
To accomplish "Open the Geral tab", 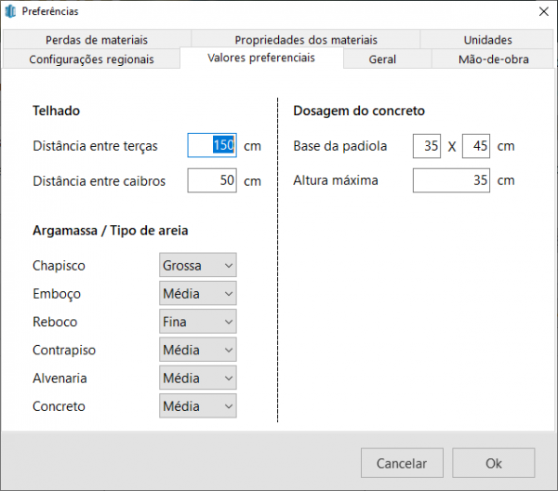I will (382, 59).
